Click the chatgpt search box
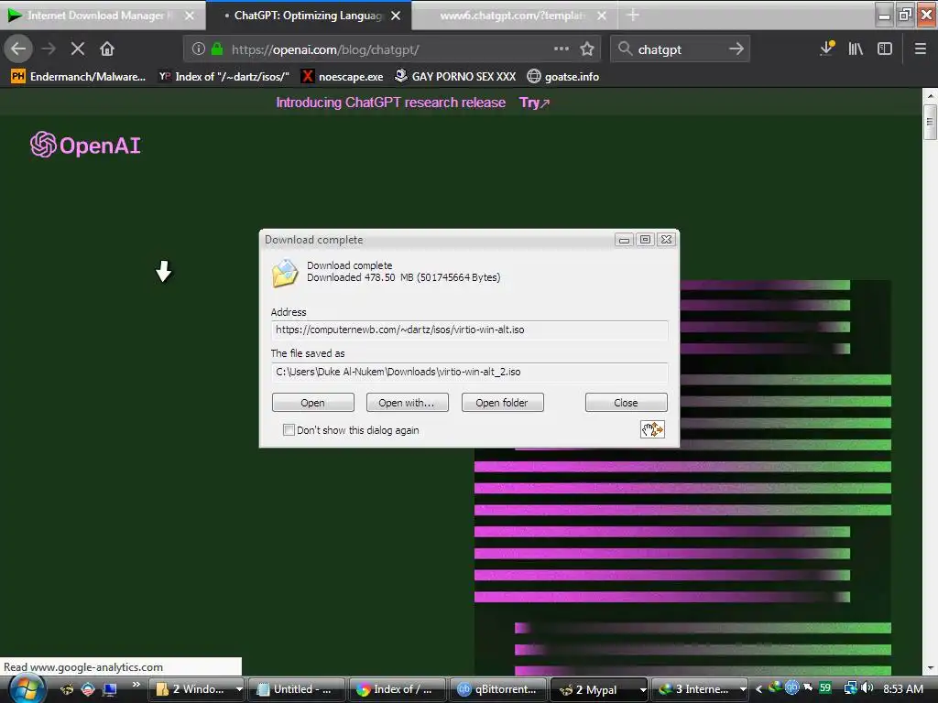 [680, 49]
